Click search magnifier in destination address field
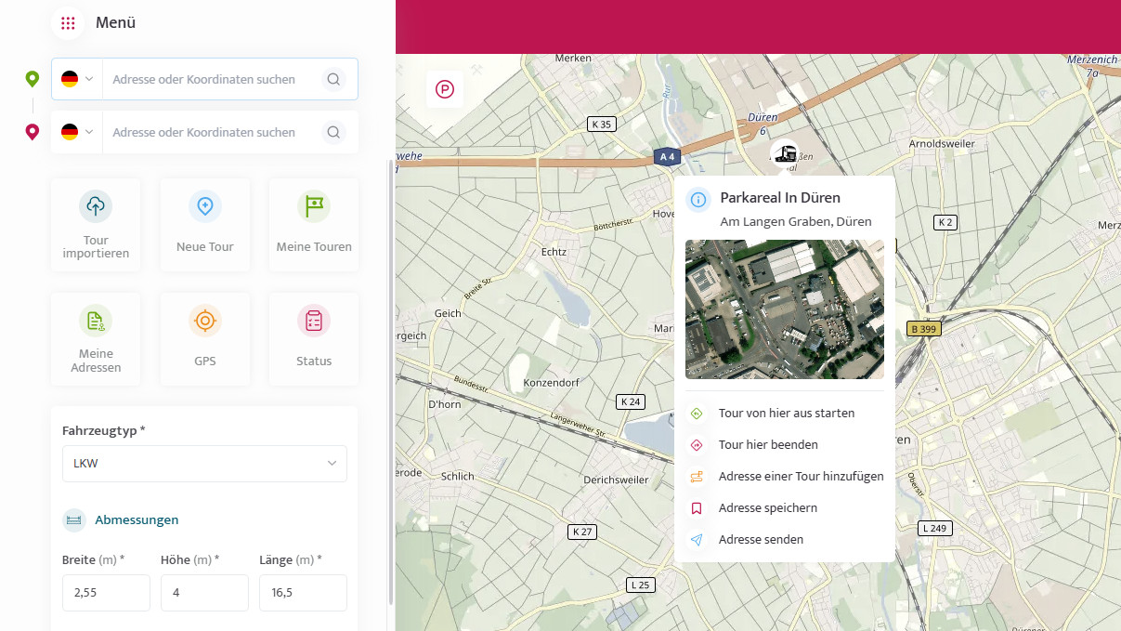 pos(333,132)
